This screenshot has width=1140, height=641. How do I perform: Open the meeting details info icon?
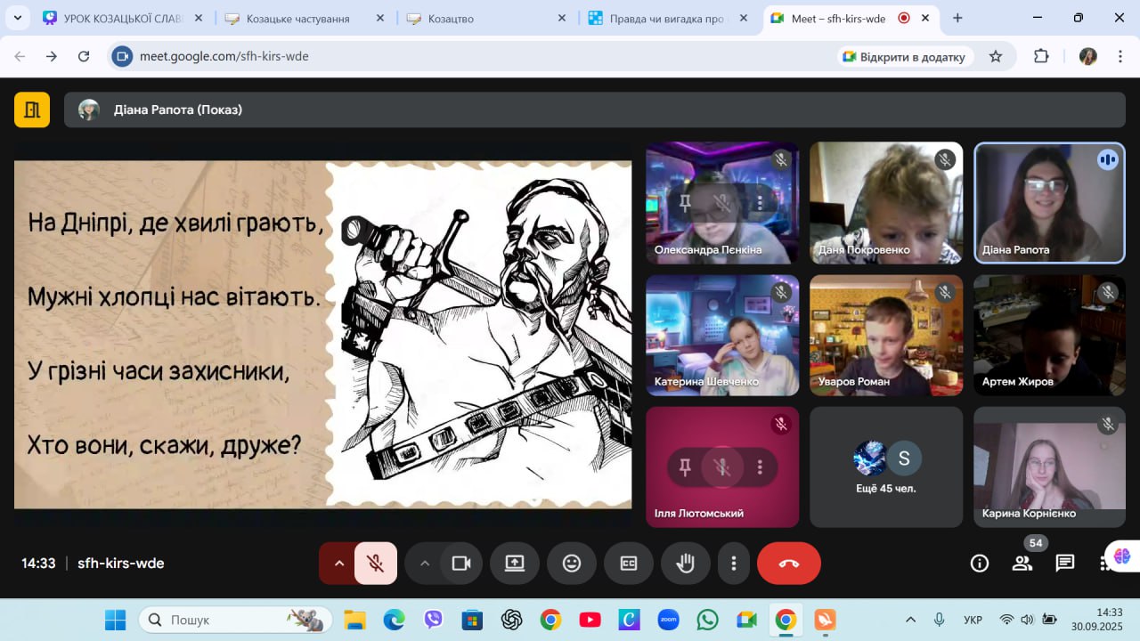tap(980, 564)
